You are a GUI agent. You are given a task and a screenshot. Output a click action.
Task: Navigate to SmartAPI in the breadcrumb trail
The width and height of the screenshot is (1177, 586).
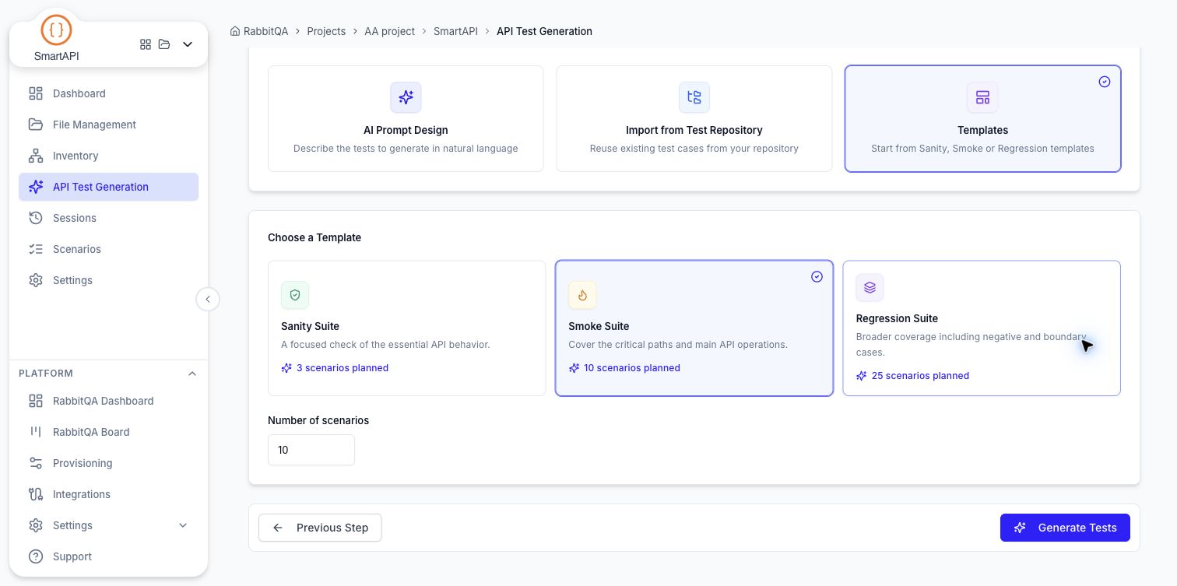[x=455, y=31]
